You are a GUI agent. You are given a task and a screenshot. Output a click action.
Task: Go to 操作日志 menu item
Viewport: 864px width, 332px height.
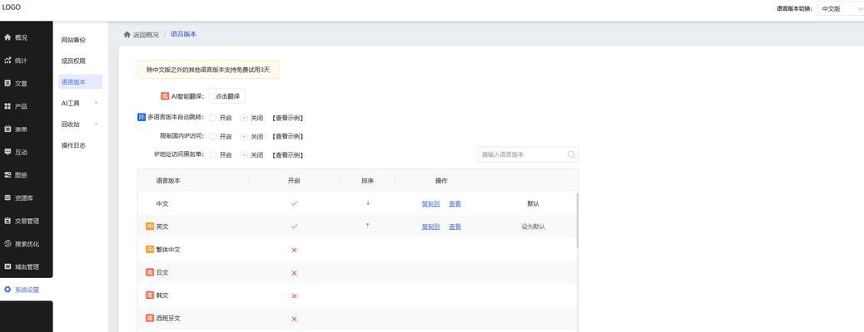(73, 145)
